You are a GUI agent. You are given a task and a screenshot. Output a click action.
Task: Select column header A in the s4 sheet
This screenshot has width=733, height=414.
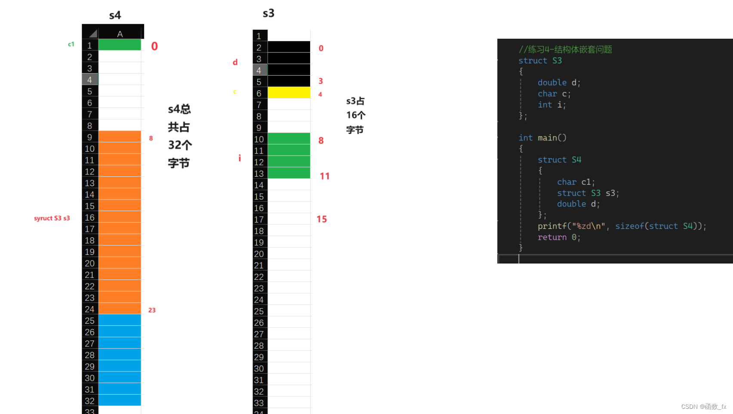click(120, 34)
